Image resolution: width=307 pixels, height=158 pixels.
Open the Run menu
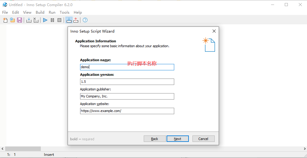(52, 12)
